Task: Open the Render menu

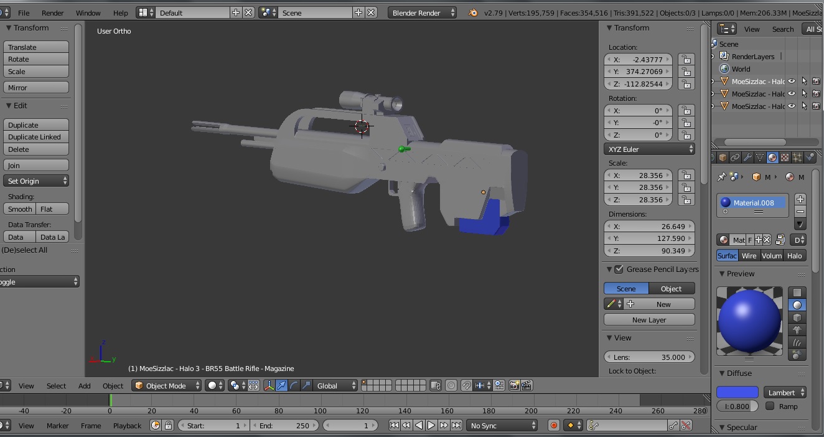Action: 53,13
